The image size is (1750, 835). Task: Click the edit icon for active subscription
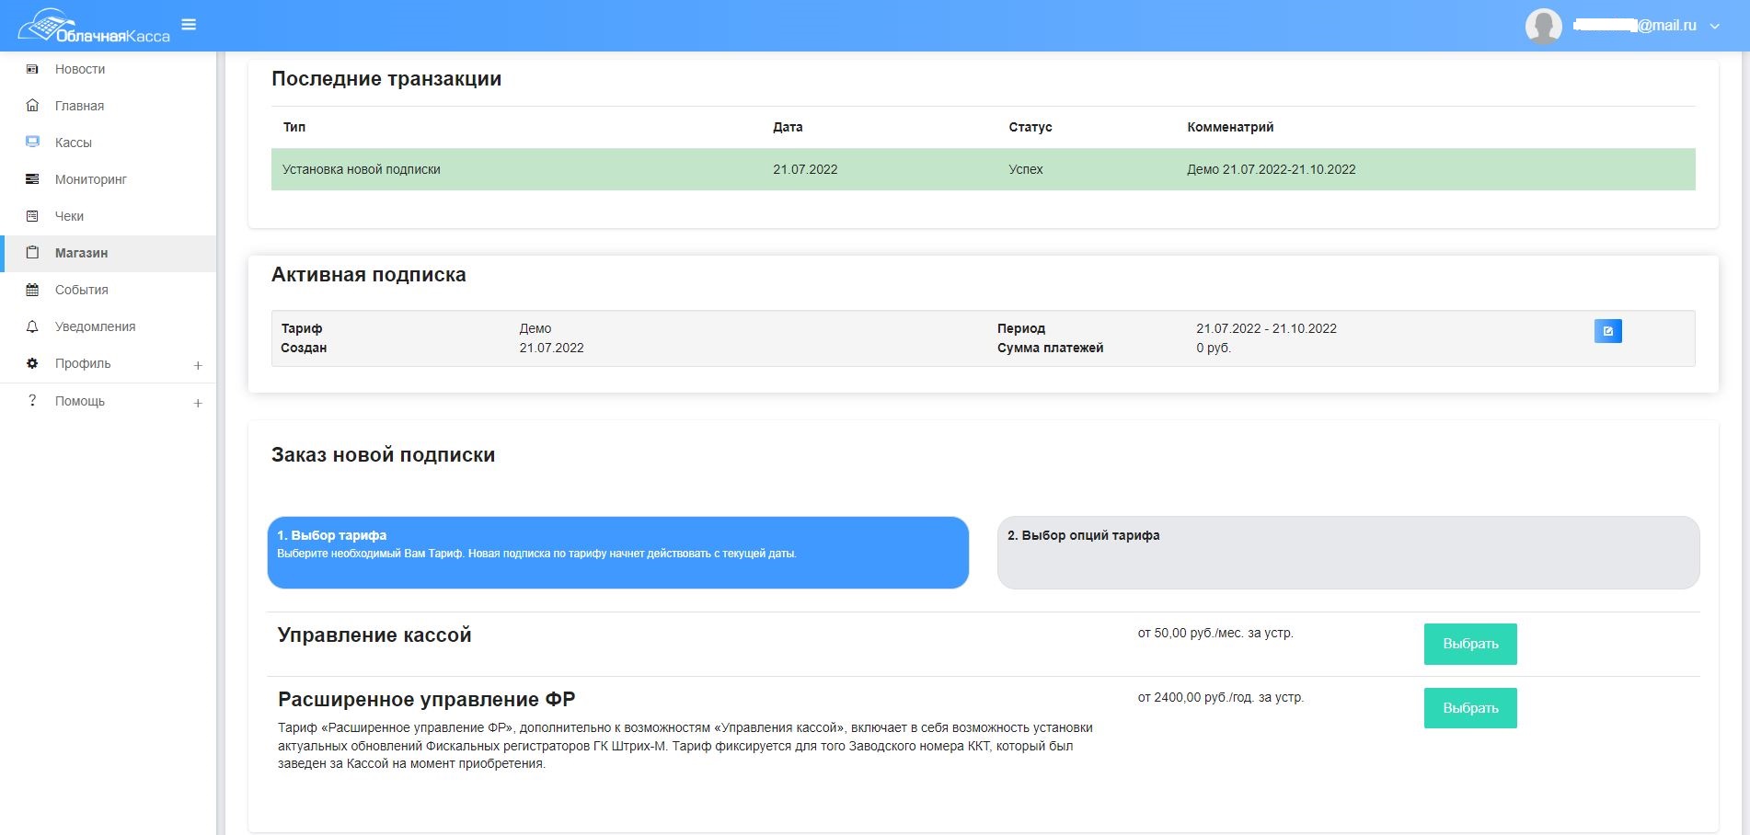1607,331
